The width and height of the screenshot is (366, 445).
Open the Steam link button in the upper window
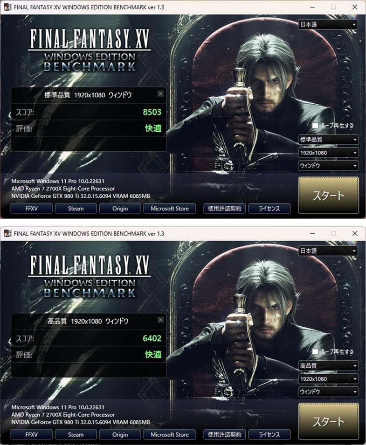click(76, 209)
